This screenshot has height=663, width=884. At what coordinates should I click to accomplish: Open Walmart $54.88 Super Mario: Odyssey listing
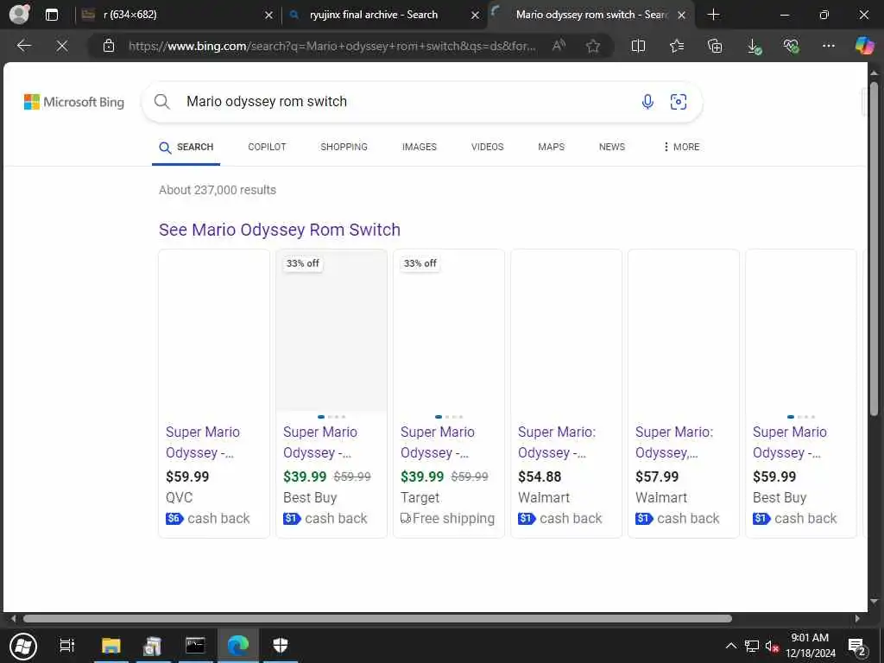[x=566, y=394]
